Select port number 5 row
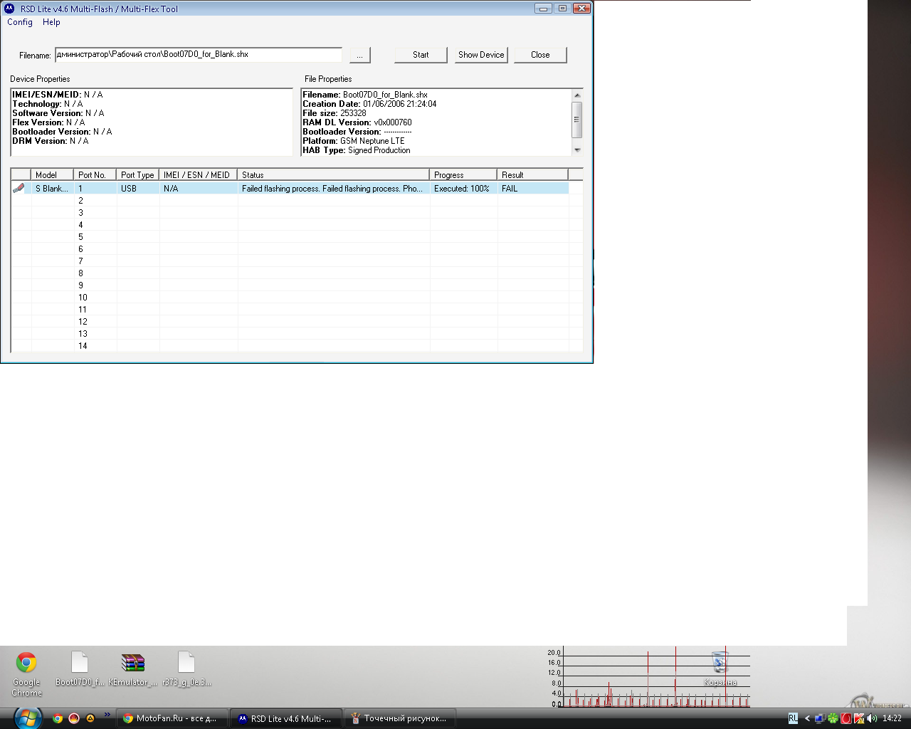This screenshot has width=911, height=729. tap(297, 237)
